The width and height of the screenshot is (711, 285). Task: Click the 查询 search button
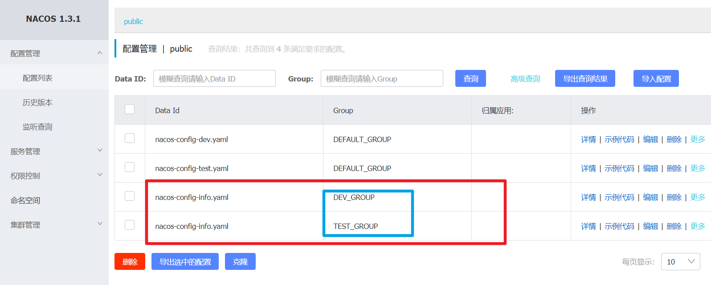pyautogui.click(x=470, y=78)
